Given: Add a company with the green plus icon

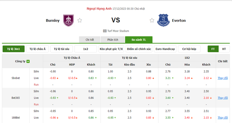Looking at the screenshot, I should click(x=28, y=61).
